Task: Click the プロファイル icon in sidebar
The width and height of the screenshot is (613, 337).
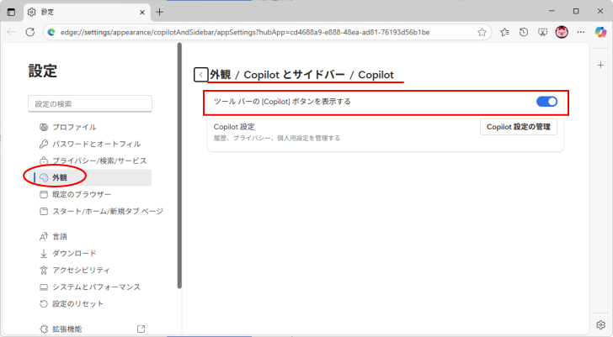Action: pos(44,127)
